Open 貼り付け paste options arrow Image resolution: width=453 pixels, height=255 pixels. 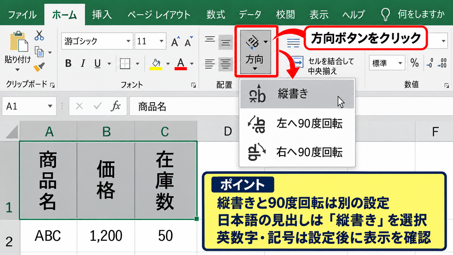[18, 70]
